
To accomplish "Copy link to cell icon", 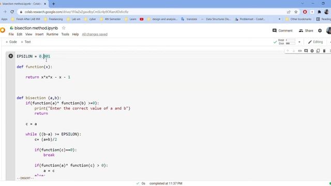I will click(300, 51).
